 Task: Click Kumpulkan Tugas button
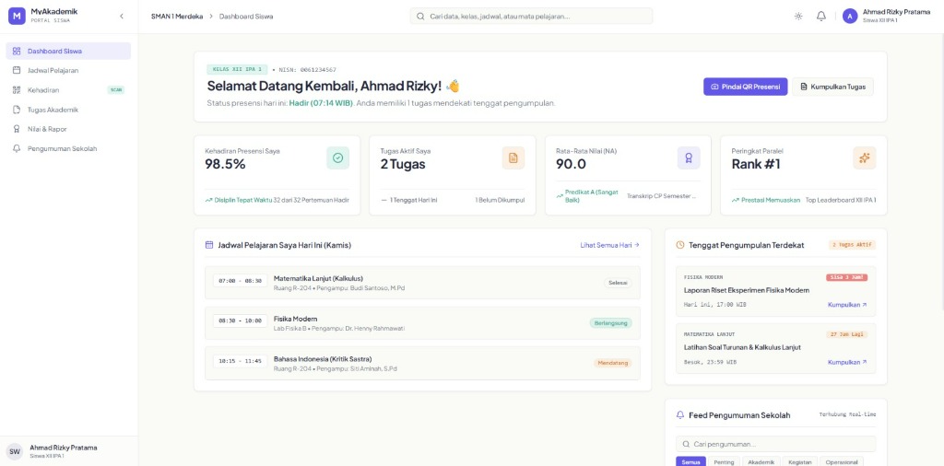click(x=832, y=87)
